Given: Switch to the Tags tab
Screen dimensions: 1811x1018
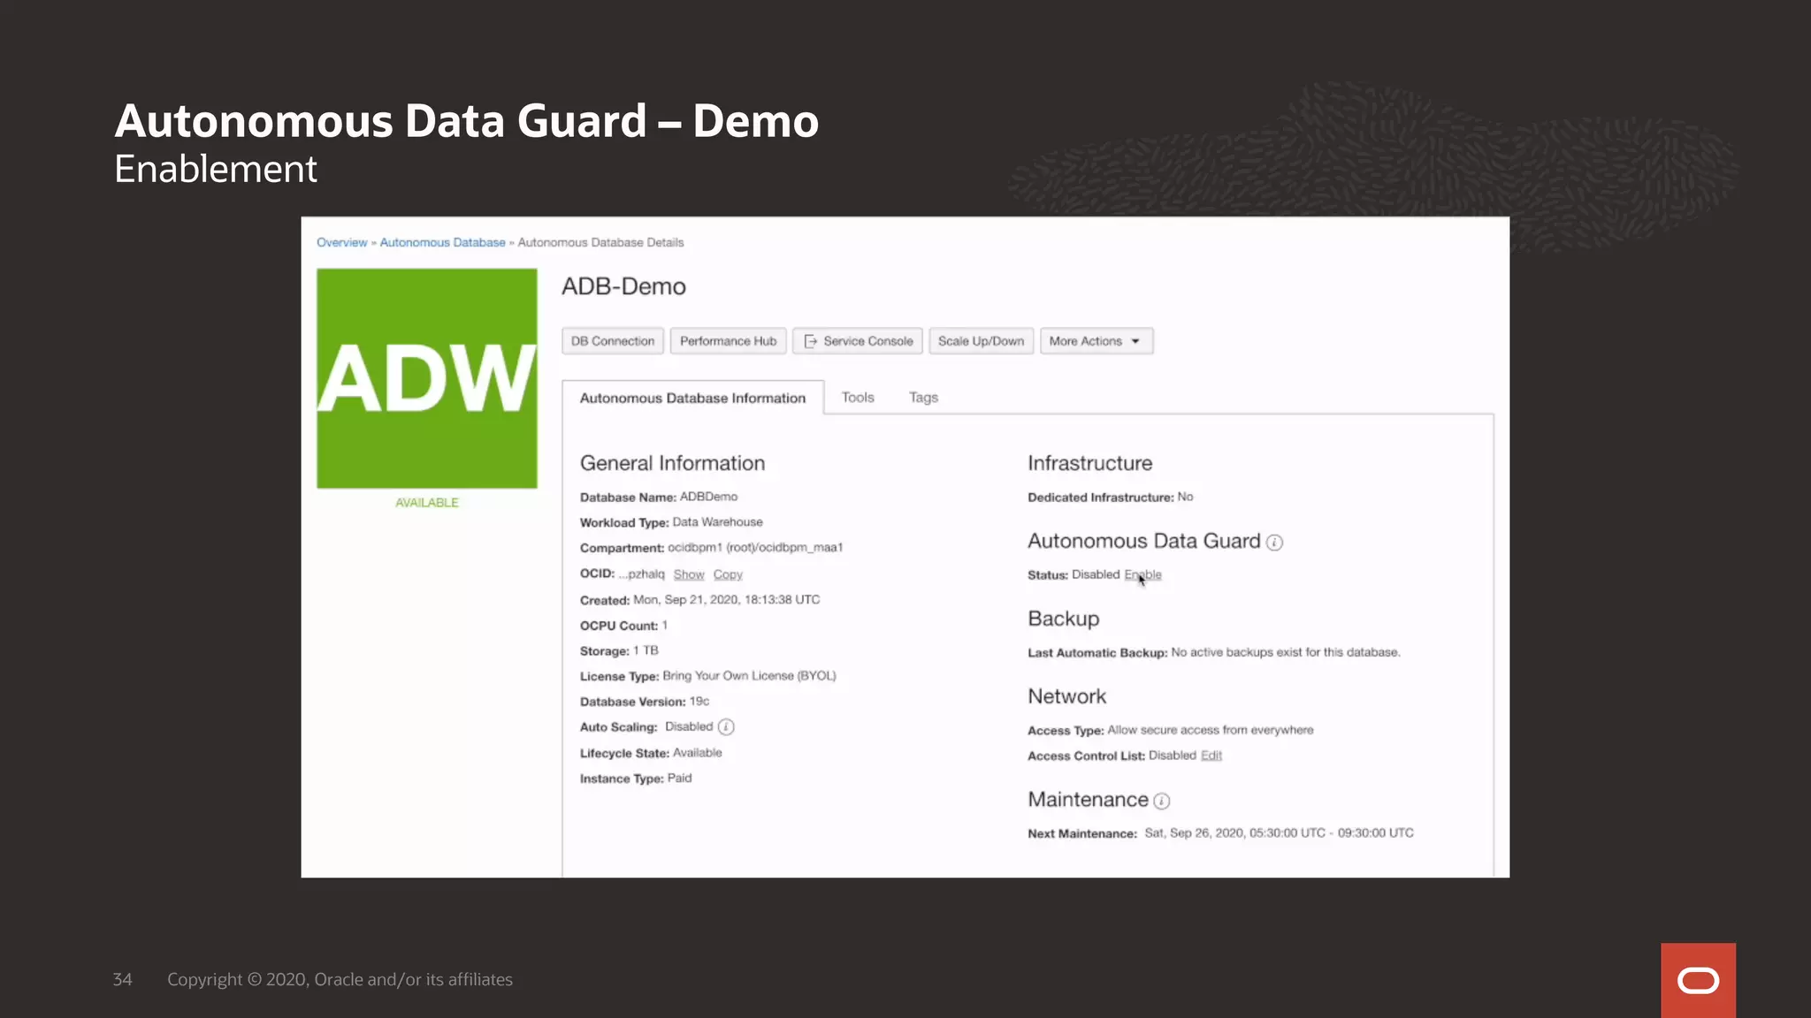Looking at the screenshot, I should click(x=924, y=398).
